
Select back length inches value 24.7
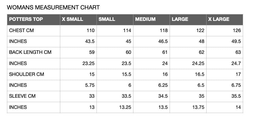click(236, 63)
